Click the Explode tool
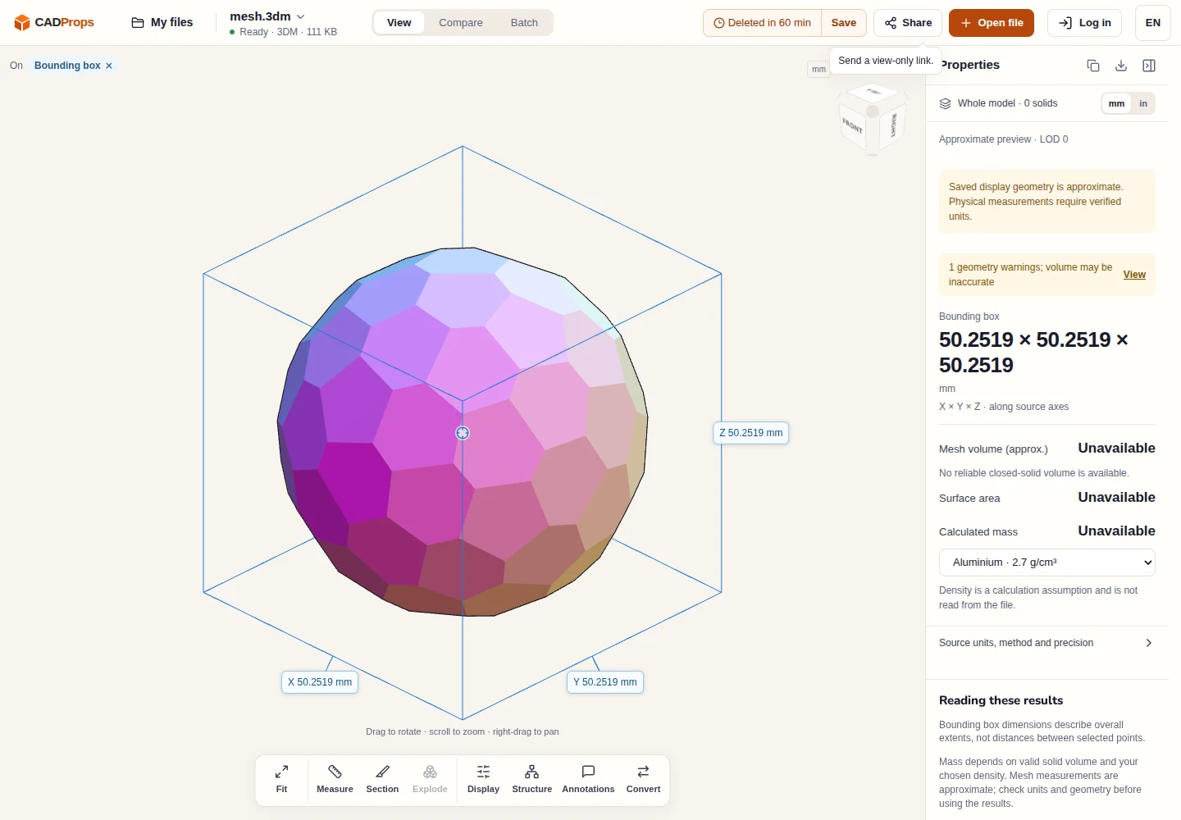Screen dimensions: 1181x820 click(430, 779)
